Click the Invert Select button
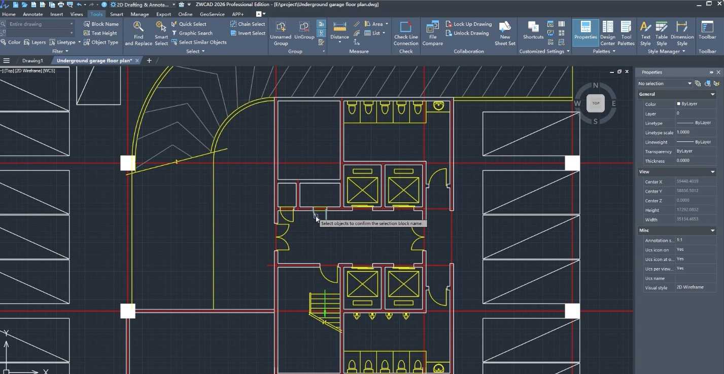 coord(248,33)
